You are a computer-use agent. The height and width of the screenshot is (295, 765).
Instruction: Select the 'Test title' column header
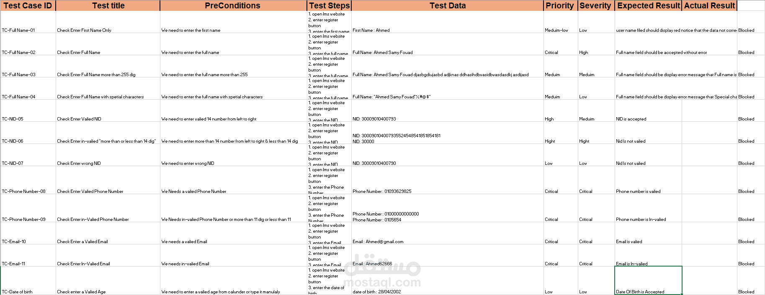(x=108, y=5)
